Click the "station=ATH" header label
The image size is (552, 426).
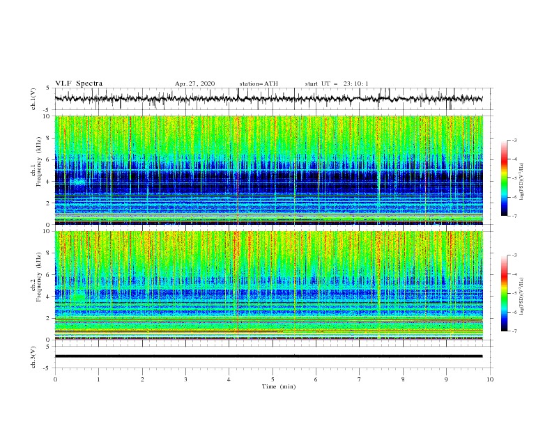259,84
